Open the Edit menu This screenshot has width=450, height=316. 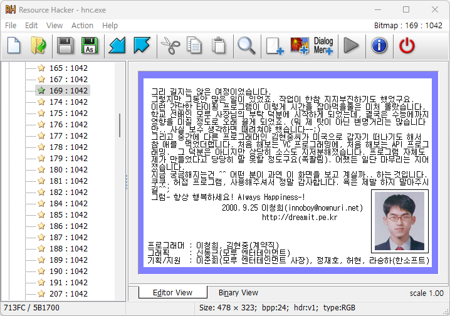coord(31,26)
